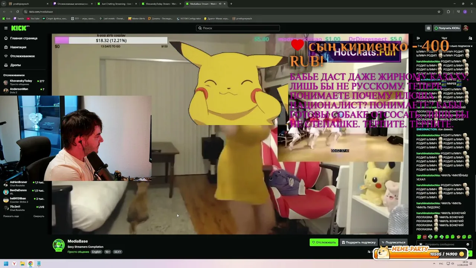Open Отслеживаемое in the sidebar menu
The height and width of the screenshot is (268, 476).
(22, 56)
